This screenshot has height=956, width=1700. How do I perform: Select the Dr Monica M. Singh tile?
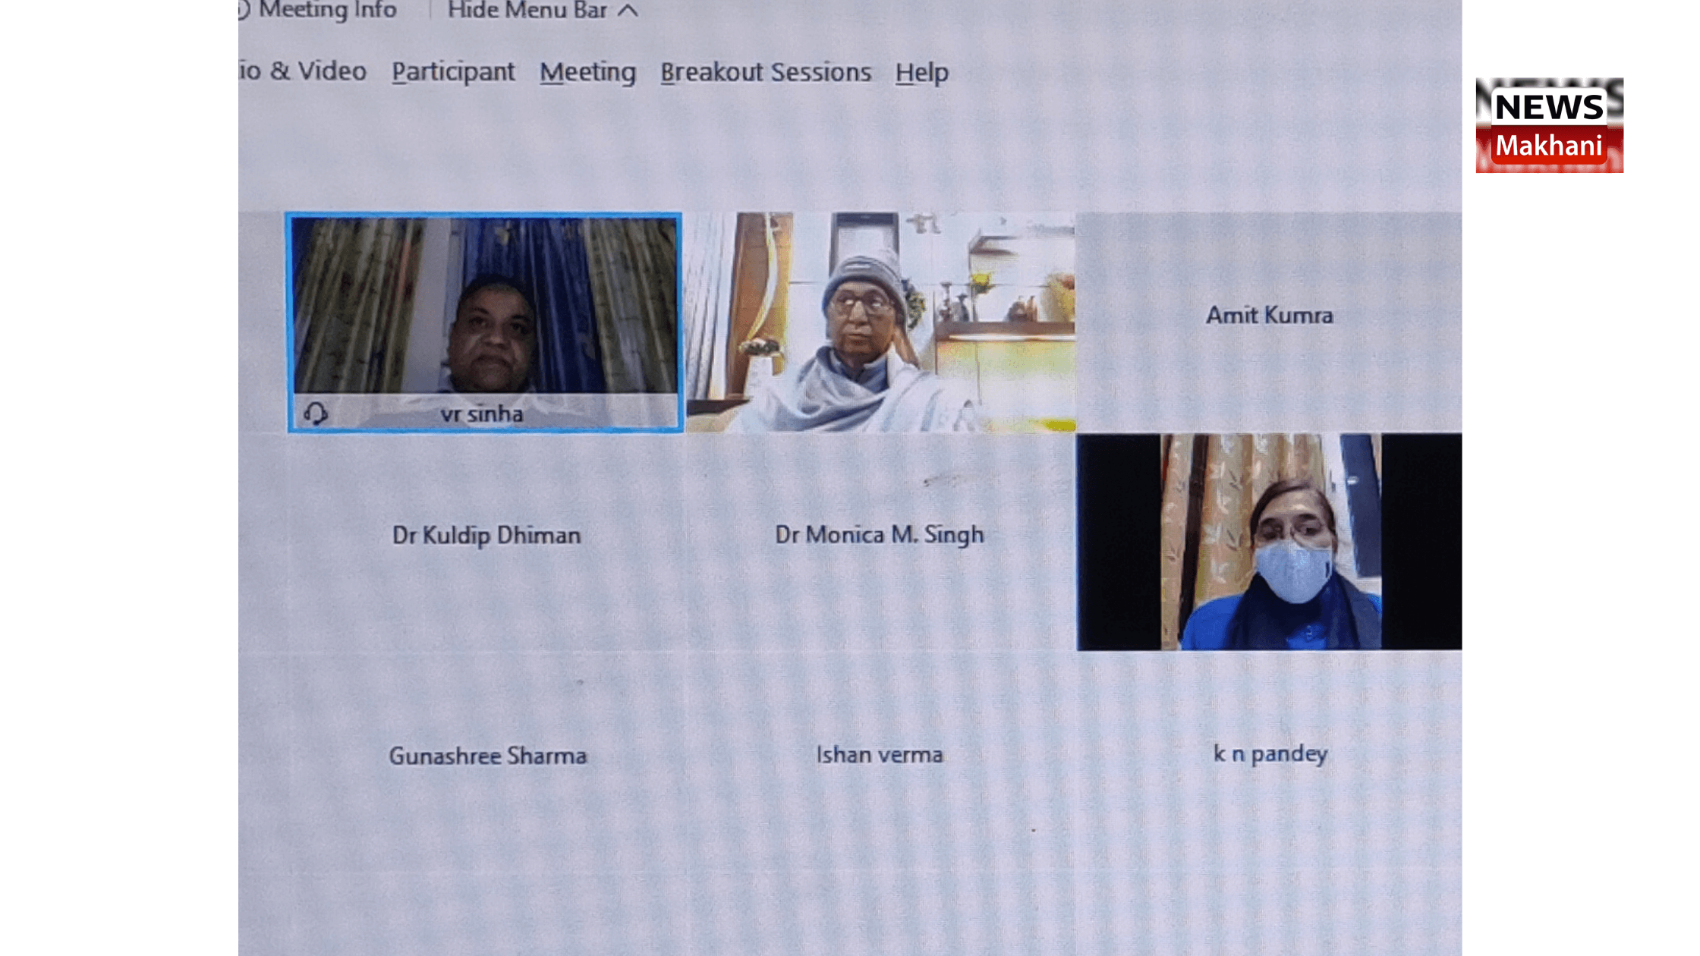[879, 535]
